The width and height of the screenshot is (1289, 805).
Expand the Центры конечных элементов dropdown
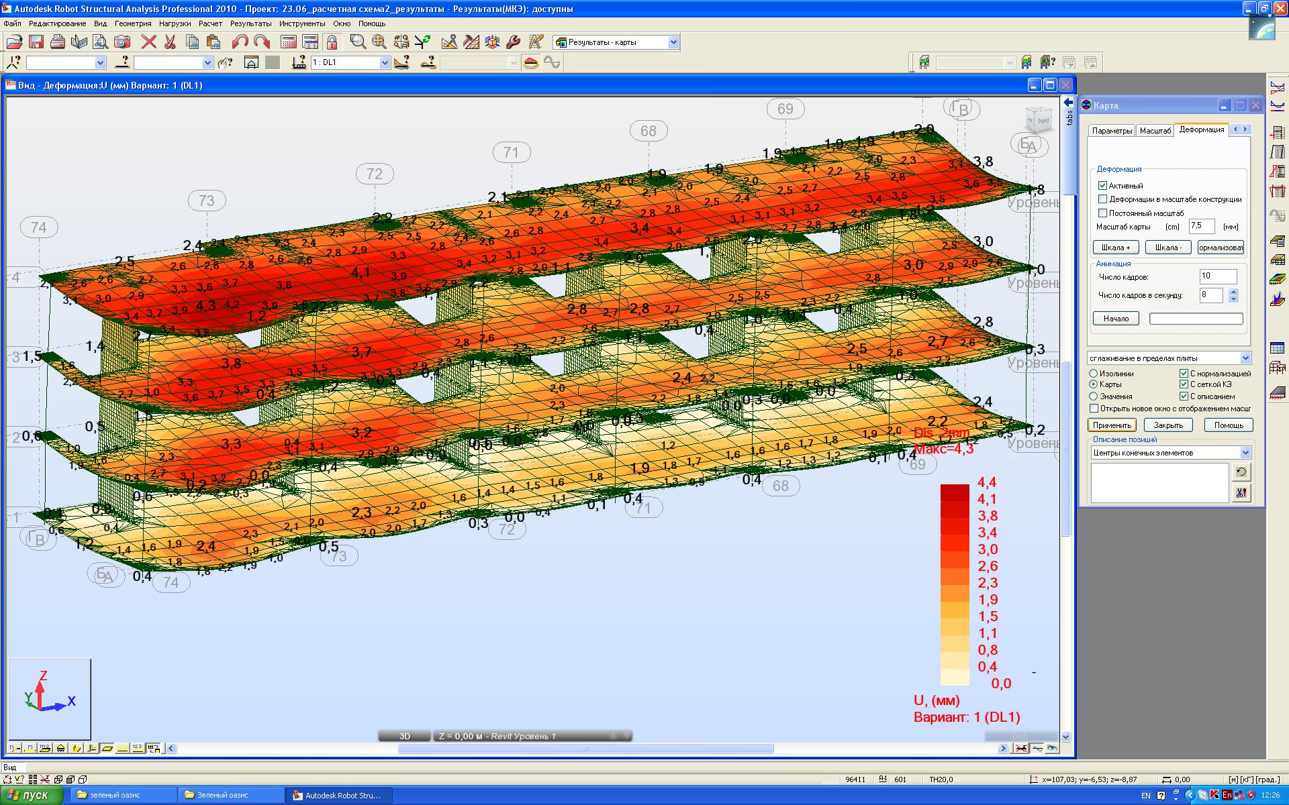tap(1245, 453)
